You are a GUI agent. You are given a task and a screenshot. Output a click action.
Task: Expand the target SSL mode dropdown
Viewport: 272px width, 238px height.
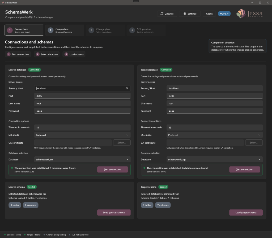215,135
